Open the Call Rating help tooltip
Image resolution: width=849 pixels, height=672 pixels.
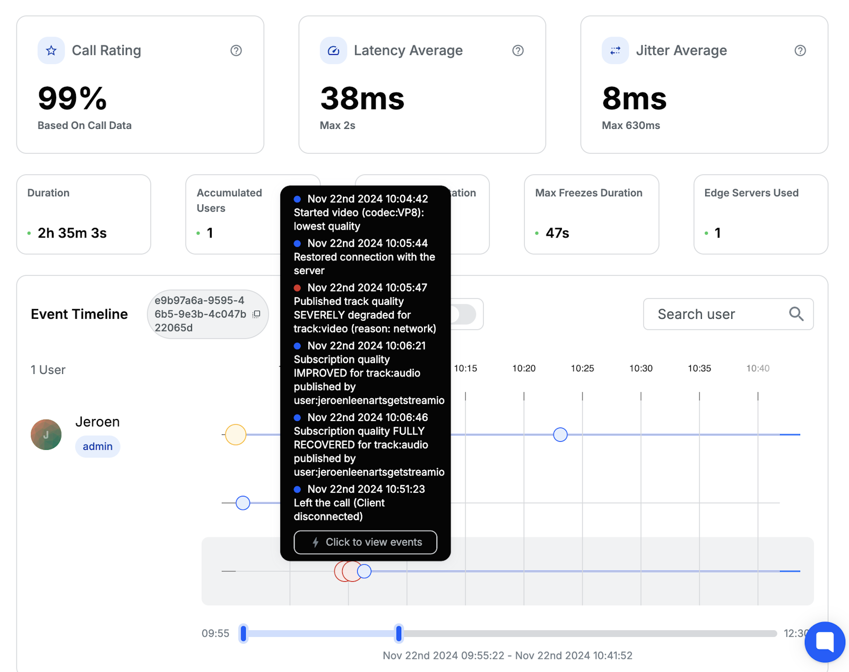tap(236, 50)
